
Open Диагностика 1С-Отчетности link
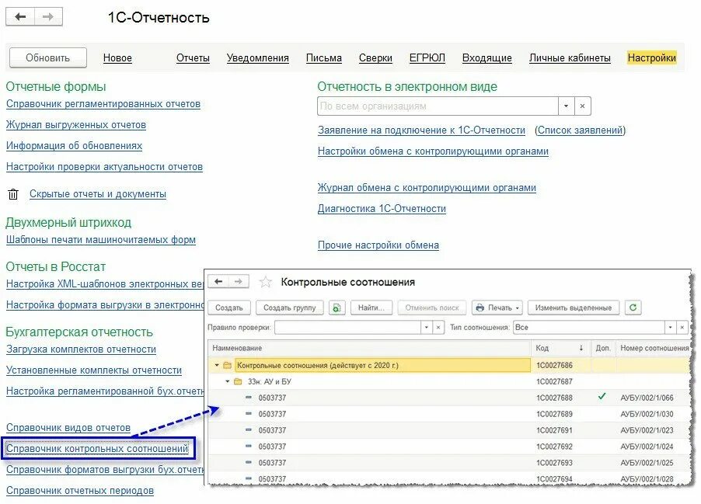382,209
